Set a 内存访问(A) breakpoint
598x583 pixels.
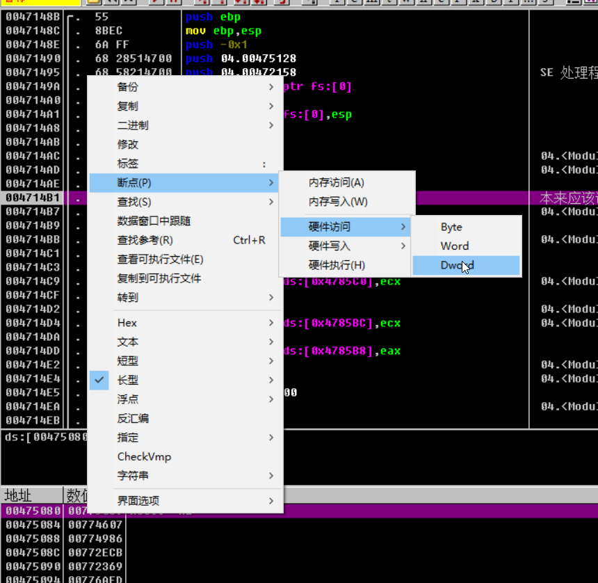346,183
